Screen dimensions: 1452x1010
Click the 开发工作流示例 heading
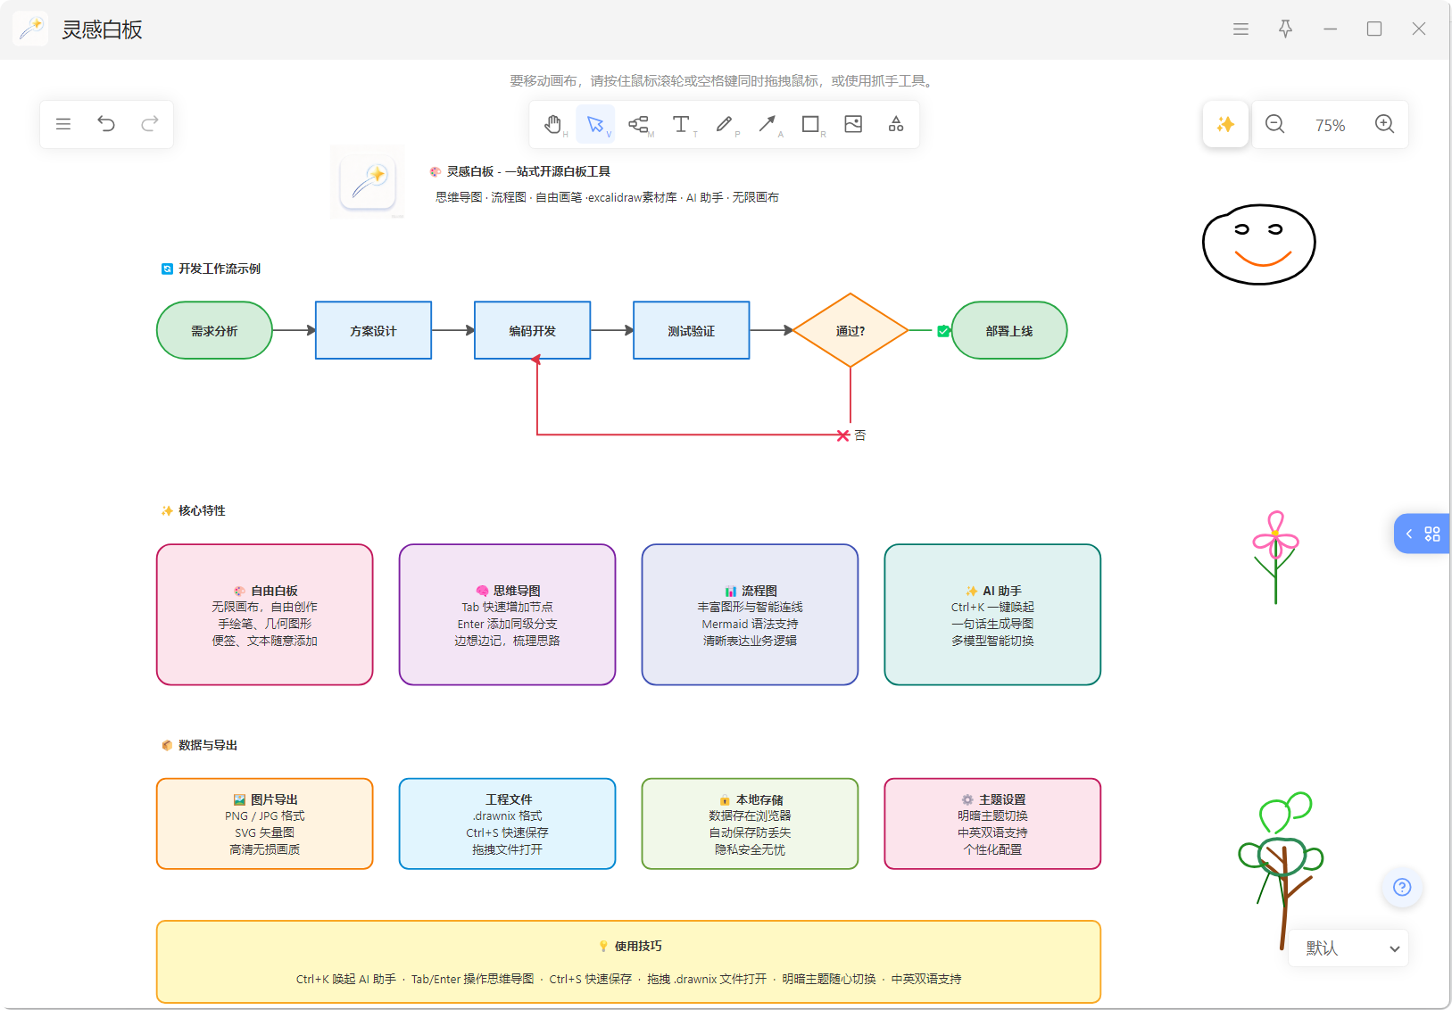click(212, 269)
